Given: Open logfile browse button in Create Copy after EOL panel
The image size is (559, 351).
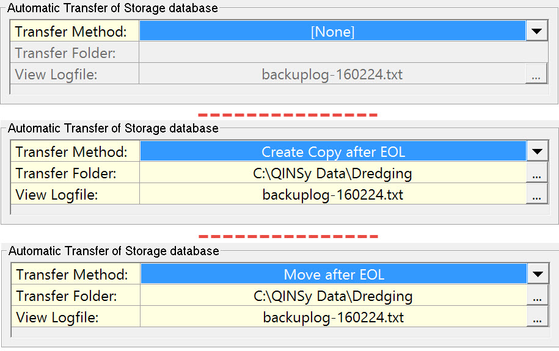Looking at the screenshot, I should click(x=536, y=196).
